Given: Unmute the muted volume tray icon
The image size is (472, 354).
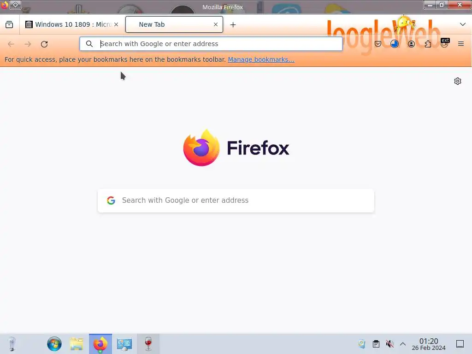Looking at the screenshot, I should click(390, 344).
